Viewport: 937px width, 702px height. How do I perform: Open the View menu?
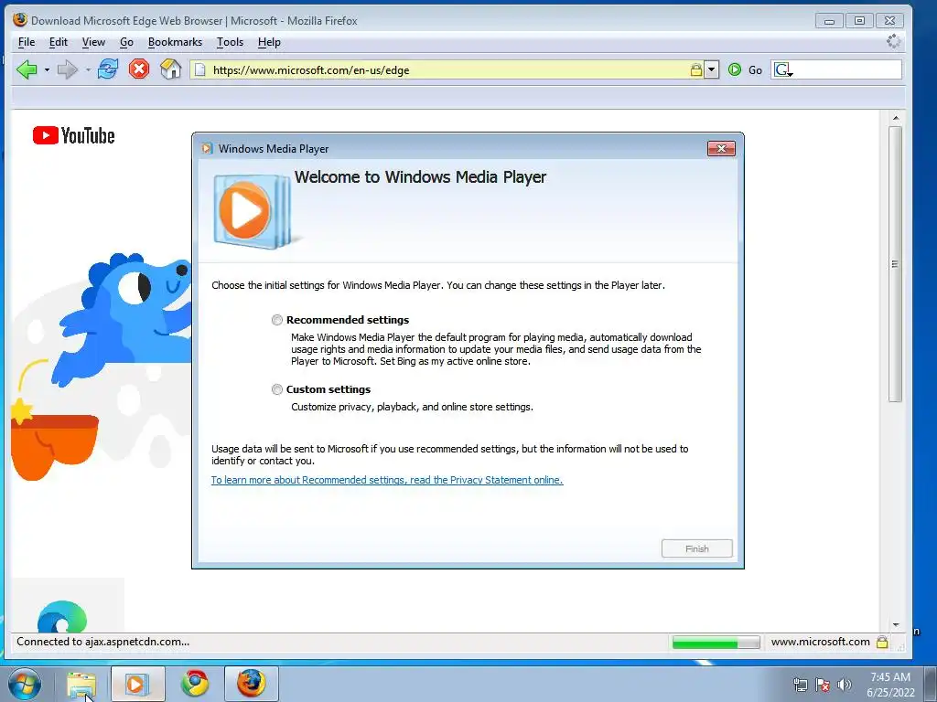tap(93, 42)
